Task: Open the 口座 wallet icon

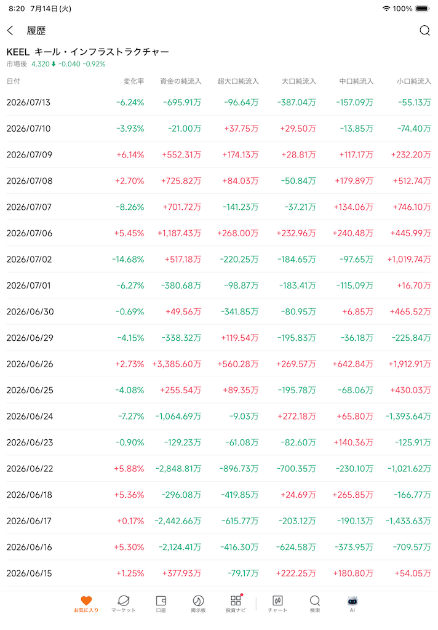Action: click(161, 604)
